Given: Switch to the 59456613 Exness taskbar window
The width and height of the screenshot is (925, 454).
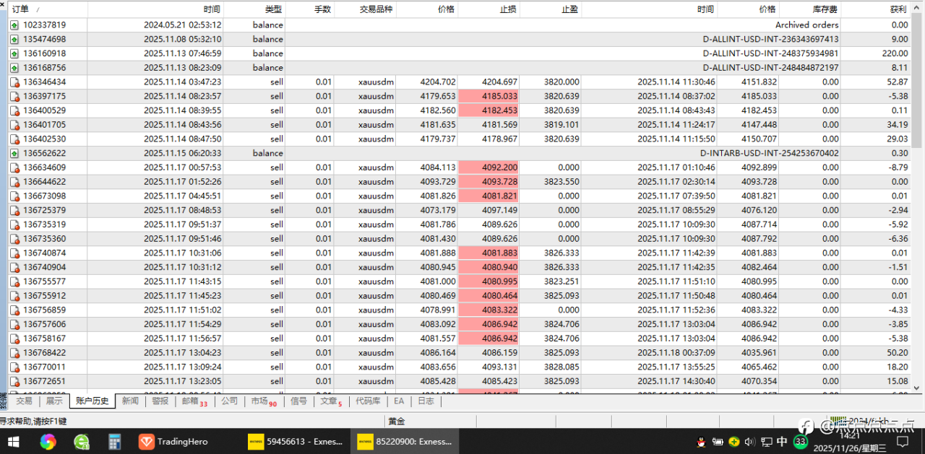Looking at the screenshot, I should [x=296, y=441].
